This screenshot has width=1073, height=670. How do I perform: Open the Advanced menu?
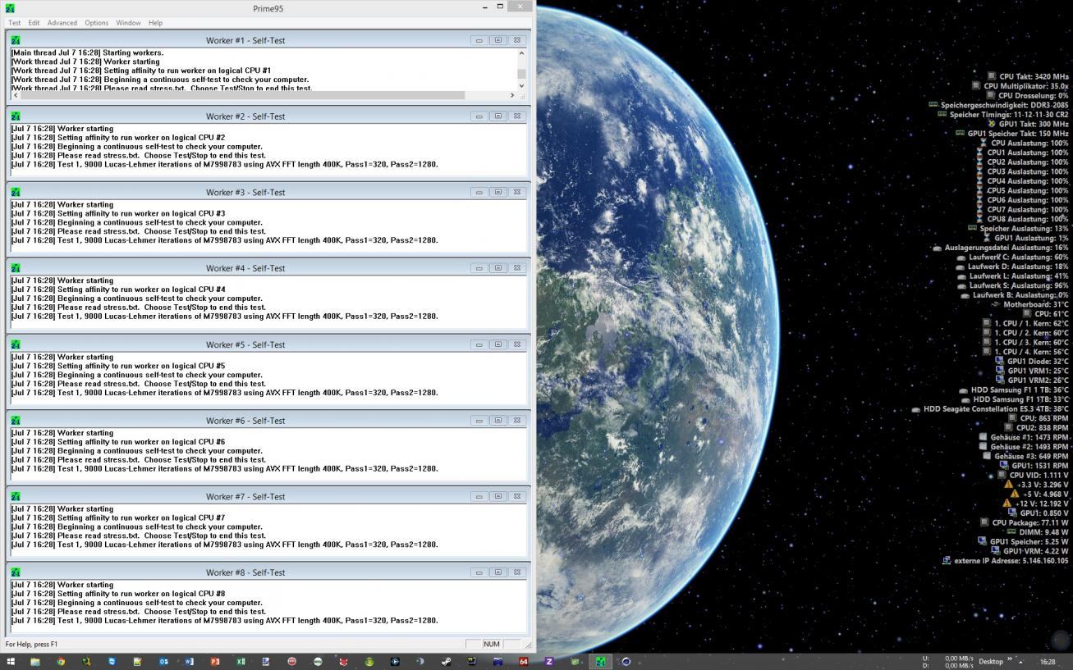pyautogui.click(x=62, y=23)
